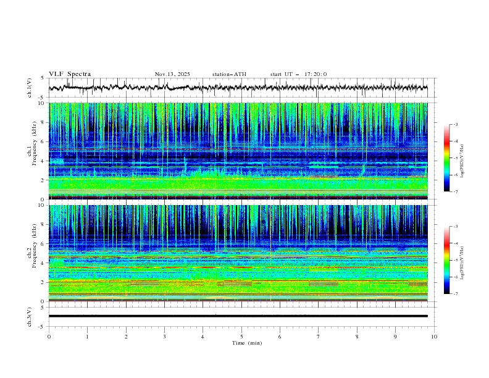Viewport: 489px width, 378px height.
Task: Click the ch.1 PSD color scale bar
Action: [447, 158]
